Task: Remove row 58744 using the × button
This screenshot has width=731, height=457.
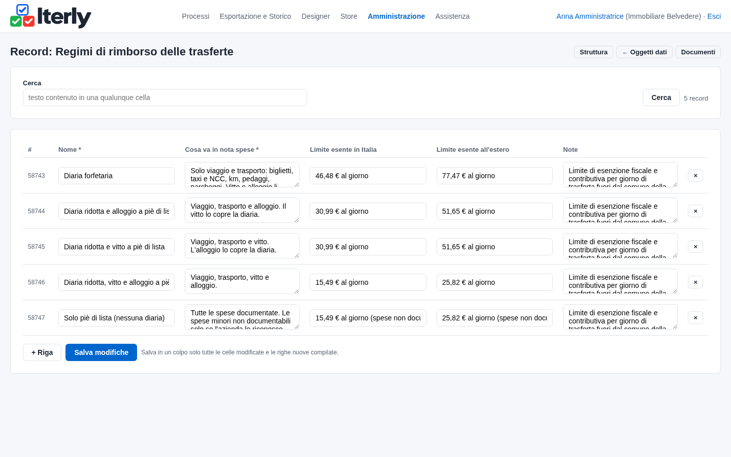Action: (695, 211)
